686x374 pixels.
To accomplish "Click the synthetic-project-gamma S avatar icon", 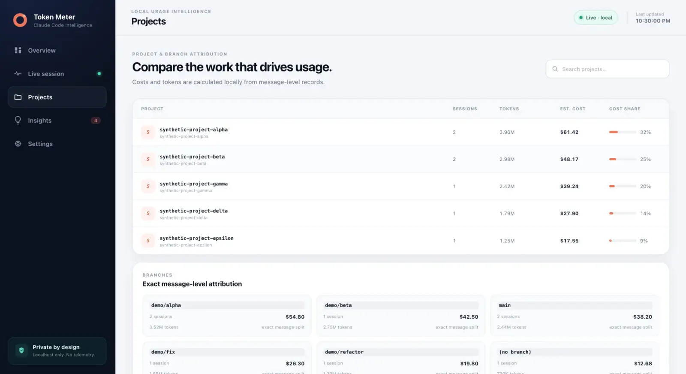I will (148, 186).
